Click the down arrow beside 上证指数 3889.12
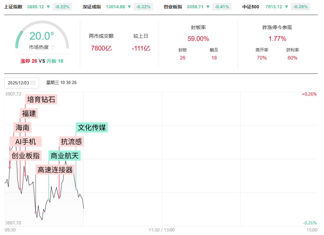 point(48,7)
